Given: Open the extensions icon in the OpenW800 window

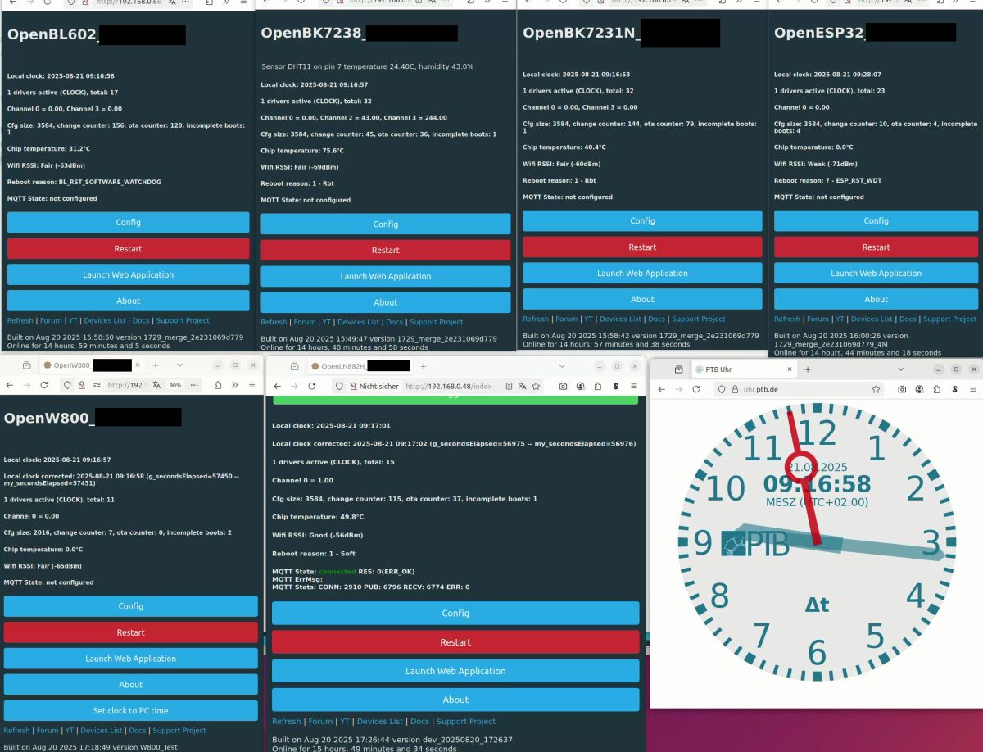Looking at the screenshot, I should point(218,385).
